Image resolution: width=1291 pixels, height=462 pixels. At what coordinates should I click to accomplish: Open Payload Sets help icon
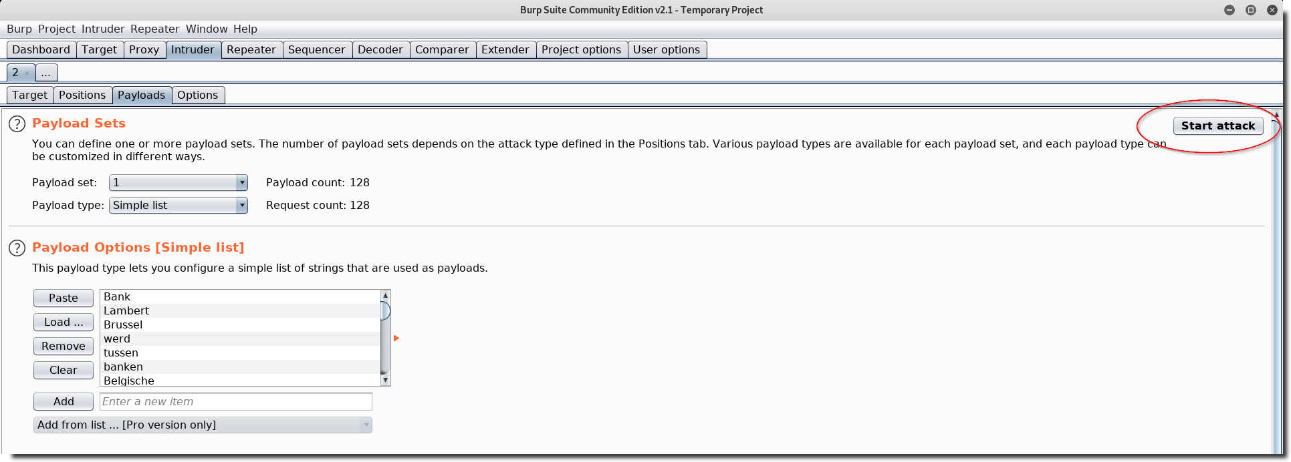point(17,124)
